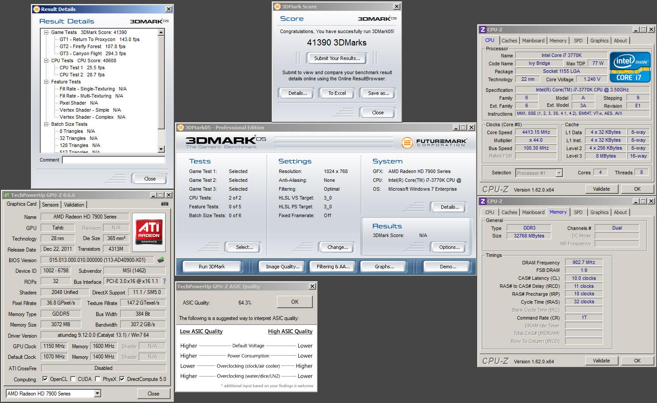Click the Save as button
The height and width of the screenshot is (403, 657).
tap(378, 93)
